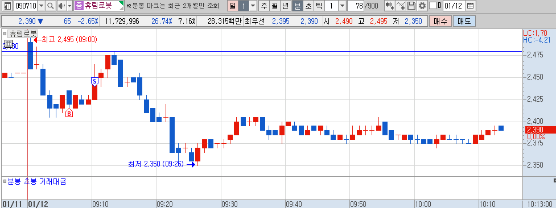The height and width of the screenshot is (208, 556).
Task: Click the B buy marker on chart
Action: (x=69, y=113)
